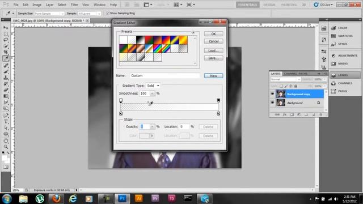The width and height of the screenshot is (363, 204).
Task: Toggle Quick Mask mode icon
Action: click(x=6, y=167)
